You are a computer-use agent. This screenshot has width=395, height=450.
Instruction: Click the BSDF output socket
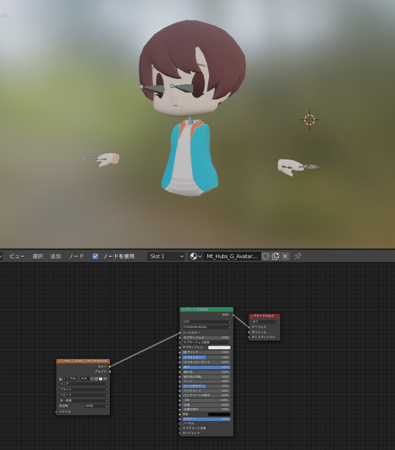(x=233, y=315)
